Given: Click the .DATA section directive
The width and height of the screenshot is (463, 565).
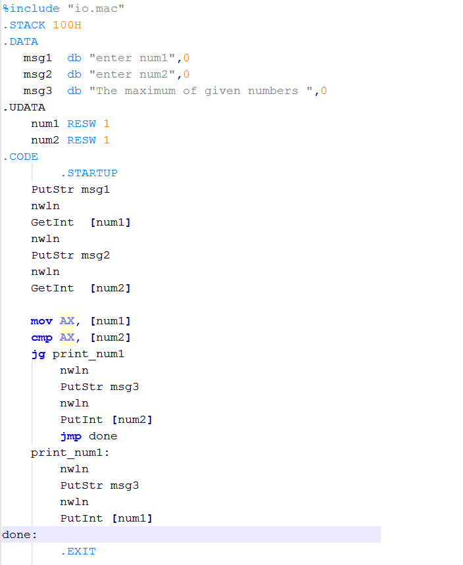Looking at the screenshot, I should point(20,42).
